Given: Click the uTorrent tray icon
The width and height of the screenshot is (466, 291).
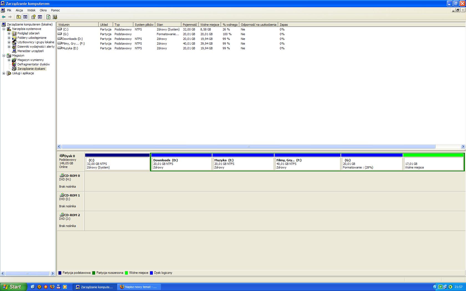Looking at the screenshot, I should [x=440, y=287].
